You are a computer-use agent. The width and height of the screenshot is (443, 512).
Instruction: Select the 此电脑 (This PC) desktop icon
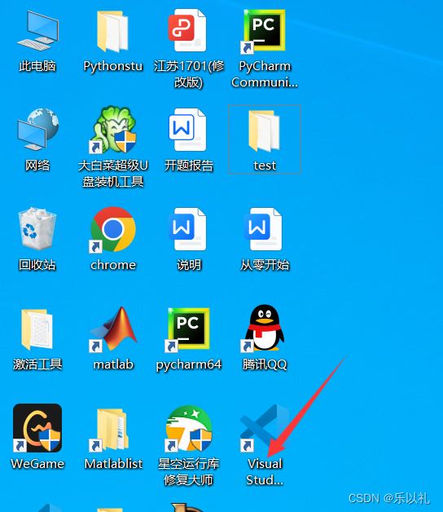coord(37,30)
